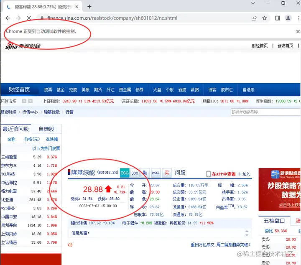Open 电子器件 sector link
The width and height of the screenshot is (301, 265).
coord(130,223)
